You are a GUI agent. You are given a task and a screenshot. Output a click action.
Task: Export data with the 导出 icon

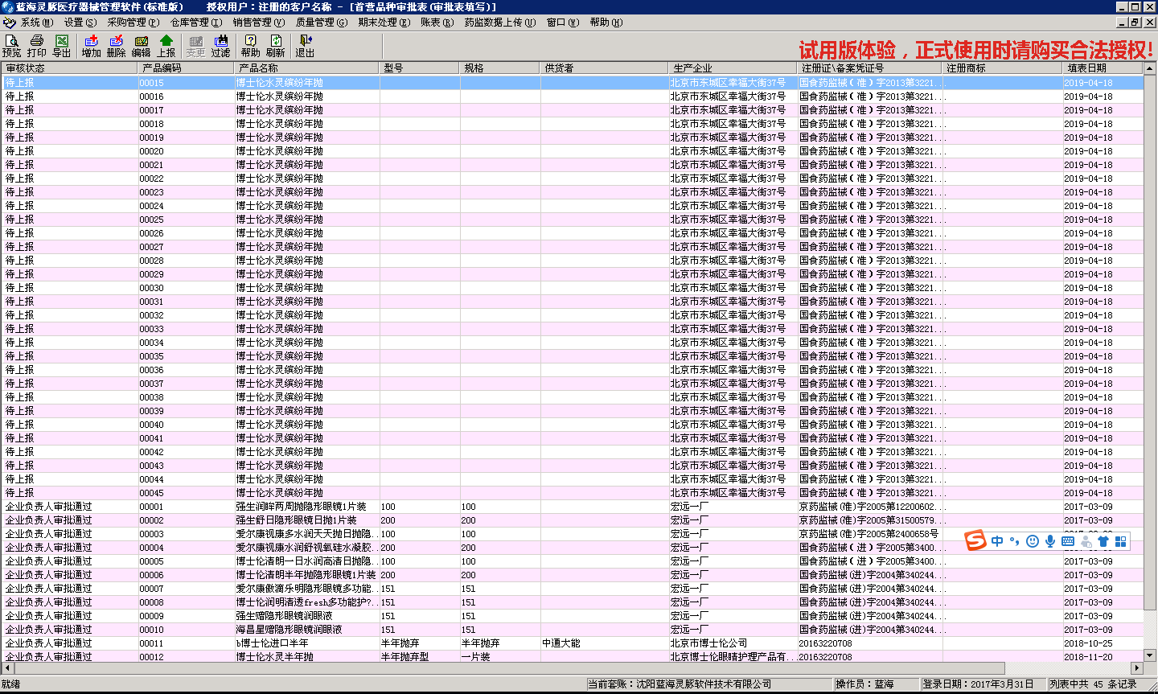click(x=62, y=46)
